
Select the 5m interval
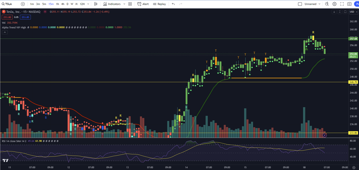[x=44, y=4]
